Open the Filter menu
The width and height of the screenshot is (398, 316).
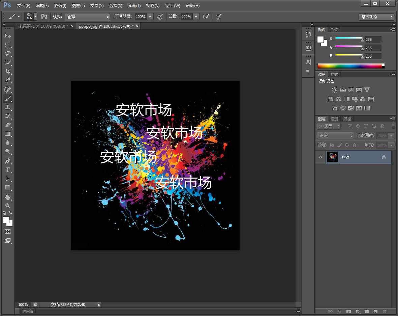(134, 6)
